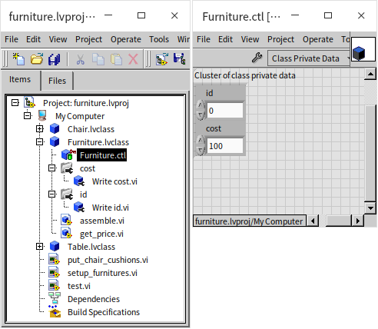Image resolution: width=378 pixels, height=329 pixels.
Task: Click the My Computer icon in tree
Action: click(x=42, y=116)
